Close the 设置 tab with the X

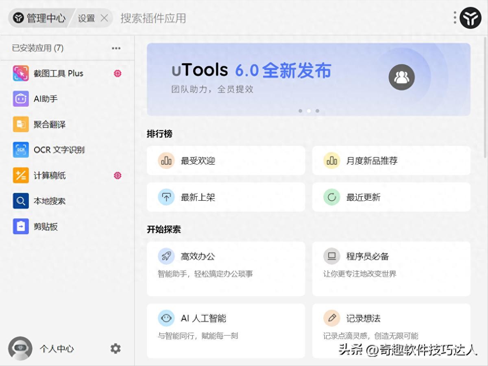click(104, 18)
